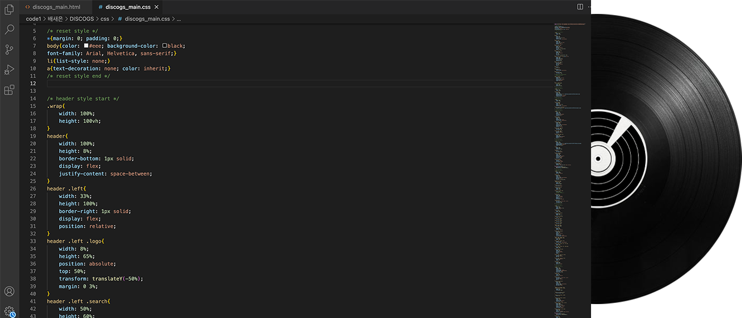Open the DISCOGS breadcrumb folder
742x318 pixels.
81,19
